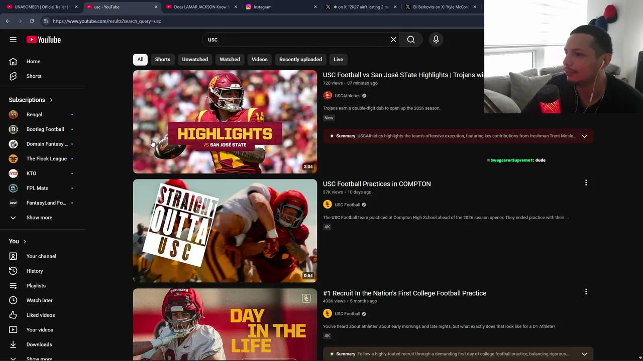Close the usc - YouTube tab
643x361 pixels.
(156, 7)
